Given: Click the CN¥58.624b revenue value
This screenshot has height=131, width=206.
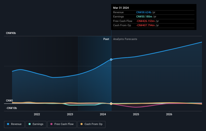Looking at the screenshot, I should 144,12.
